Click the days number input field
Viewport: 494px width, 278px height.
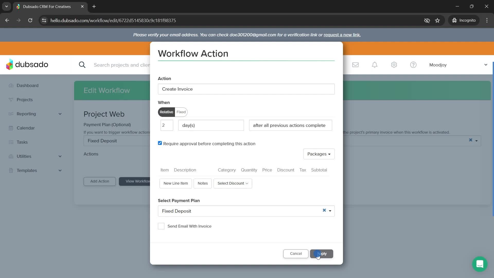click(x=167, y=125)
